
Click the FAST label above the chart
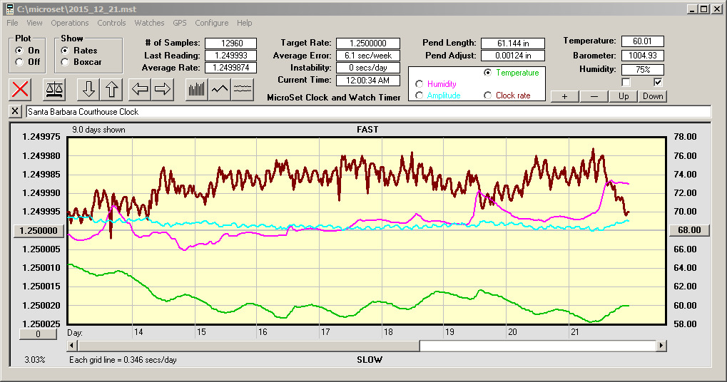tap(367, 130)
